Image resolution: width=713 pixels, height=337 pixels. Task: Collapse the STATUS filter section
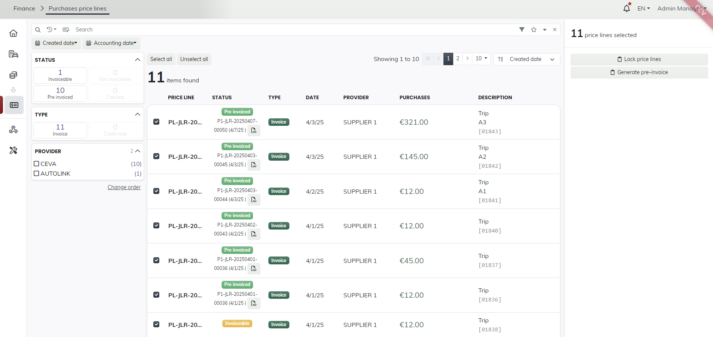[x=137, y=60]
